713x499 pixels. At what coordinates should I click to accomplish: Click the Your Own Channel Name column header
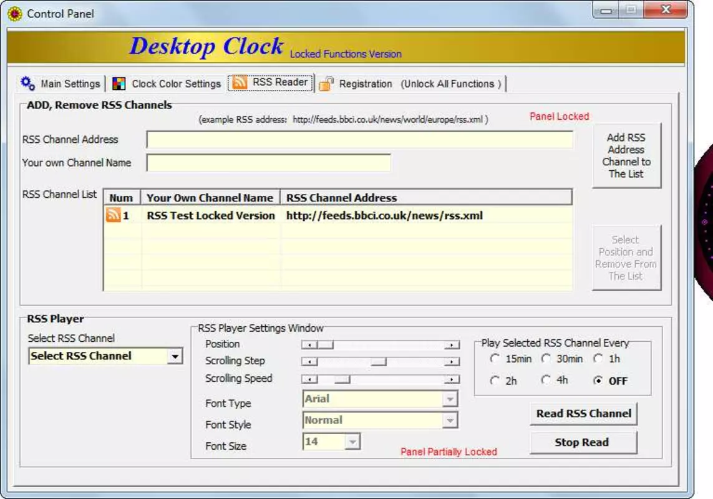point(210,198)
